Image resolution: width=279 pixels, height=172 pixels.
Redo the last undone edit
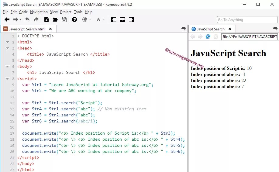[36, 19]
